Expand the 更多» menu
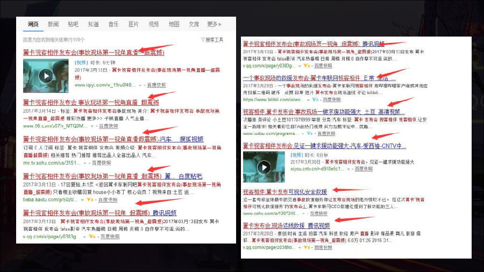Image resolution: width=484 pixels, height=272 pixels. pos(214,24)
